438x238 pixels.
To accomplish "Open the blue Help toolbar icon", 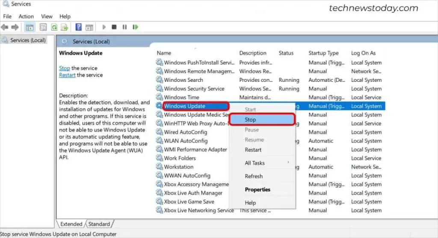I will (x=79, y=27).
